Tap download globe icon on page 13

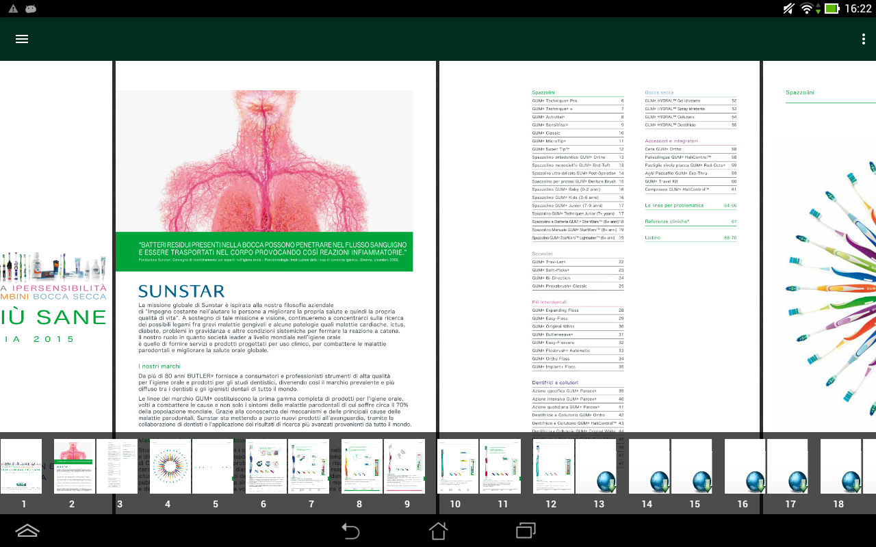(x=608, y=481)
